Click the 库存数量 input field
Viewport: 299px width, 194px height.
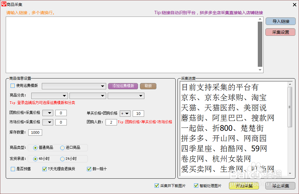pos(35,132)
